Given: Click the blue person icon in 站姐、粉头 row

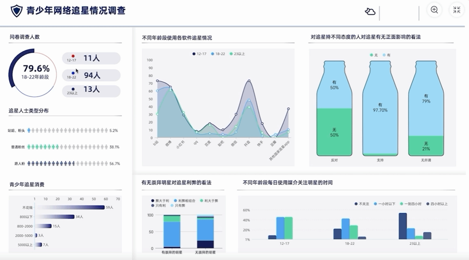Looking at the screenshot, I should (29, 130).
